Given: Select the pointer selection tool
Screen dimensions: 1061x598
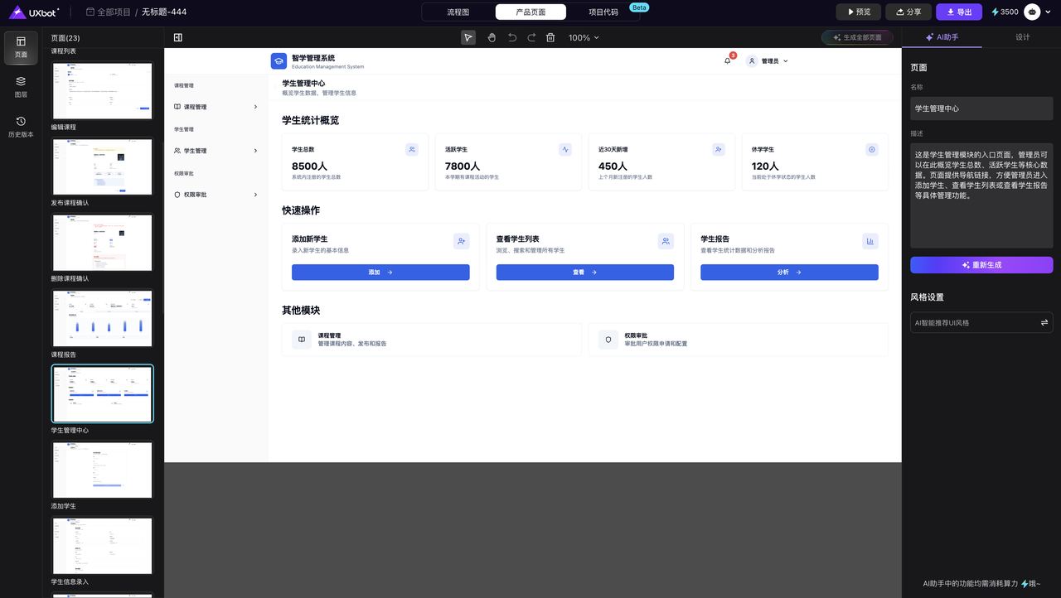Looking at the screenshot, I should pyautogui.click(x=468, y=37).
